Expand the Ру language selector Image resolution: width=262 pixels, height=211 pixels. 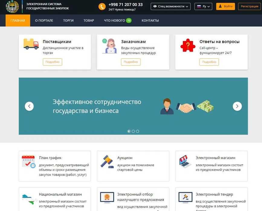(203, 7)
